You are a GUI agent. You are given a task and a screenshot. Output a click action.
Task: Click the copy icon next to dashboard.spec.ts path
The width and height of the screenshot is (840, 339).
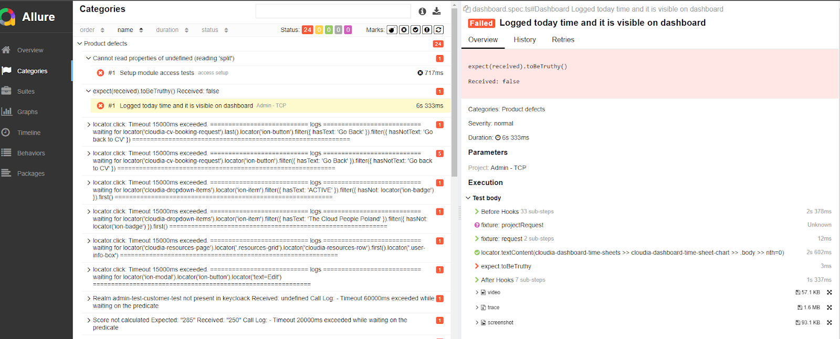tap(467, 9)
